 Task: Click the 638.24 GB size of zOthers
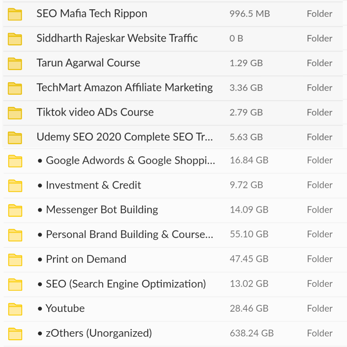(x=252, y=333)
